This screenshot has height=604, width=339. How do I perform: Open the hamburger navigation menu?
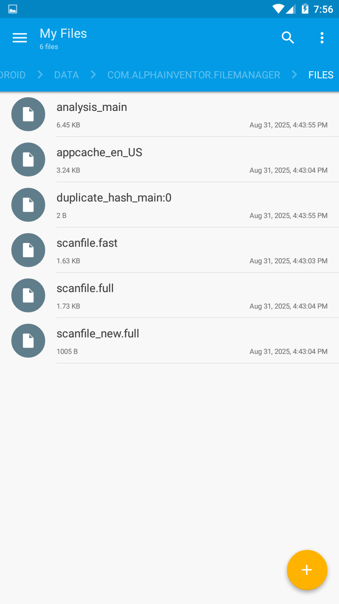[x=20, y=38]
